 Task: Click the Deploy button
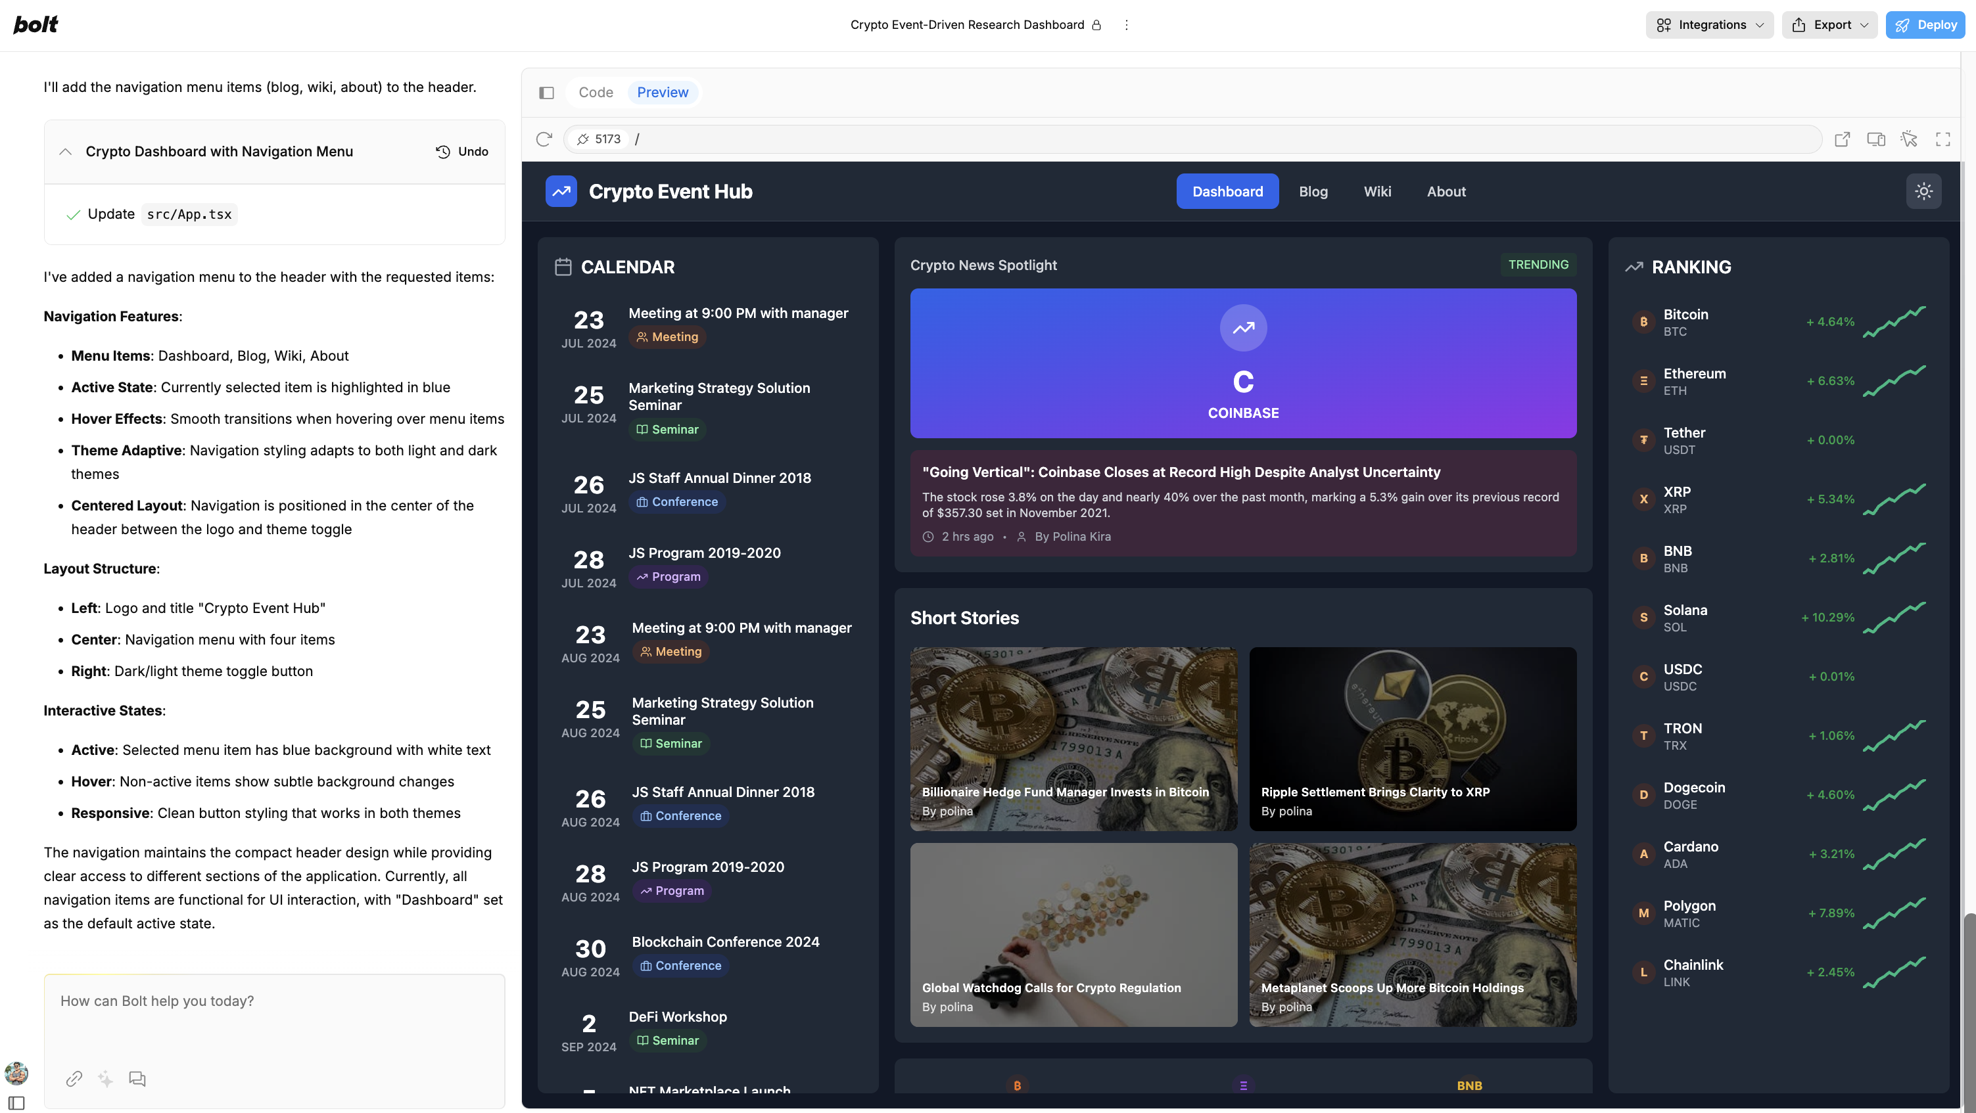pos(1925,24)
